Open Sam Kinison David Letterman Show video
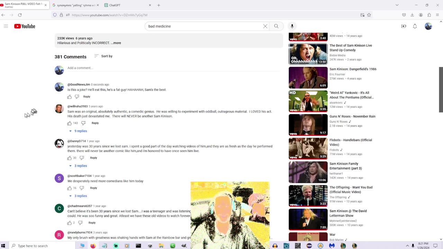 click(308, 220)
